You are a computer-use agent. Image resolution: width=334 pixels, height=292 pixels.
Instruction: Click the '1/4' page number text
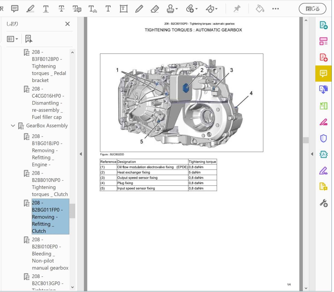click(x=289, y=284)
